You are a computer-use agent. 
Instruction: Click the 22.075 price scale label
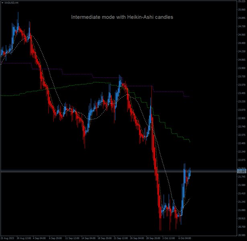click(242, 160)
